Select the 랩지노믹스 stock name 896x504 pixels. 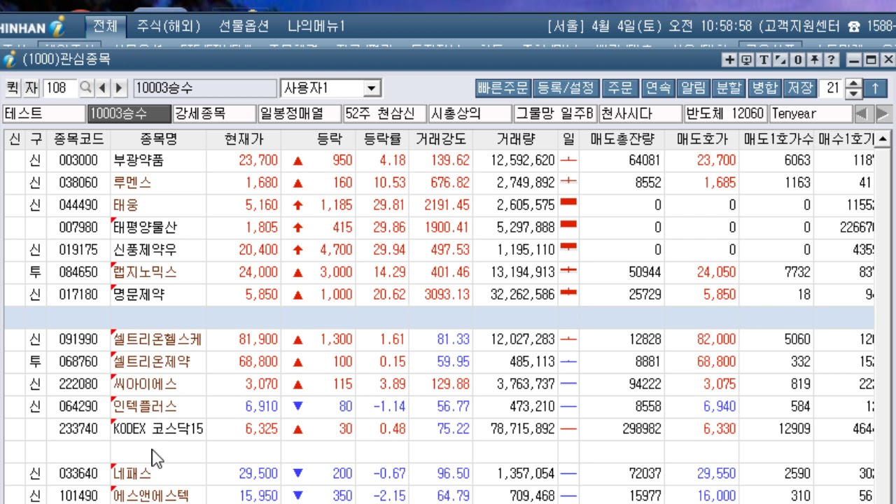pos(145,272)
